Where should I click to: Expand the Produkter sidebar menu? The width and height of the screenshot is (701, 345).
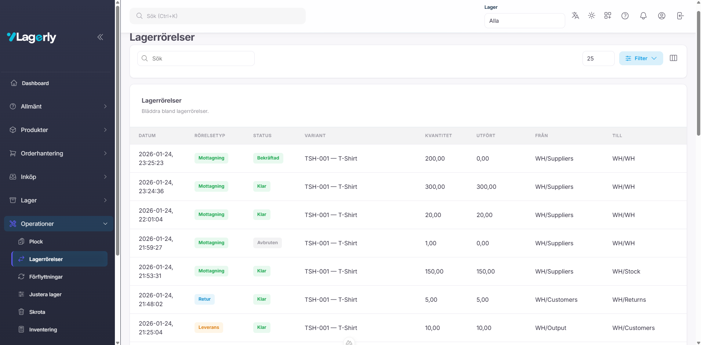(59, 130)
